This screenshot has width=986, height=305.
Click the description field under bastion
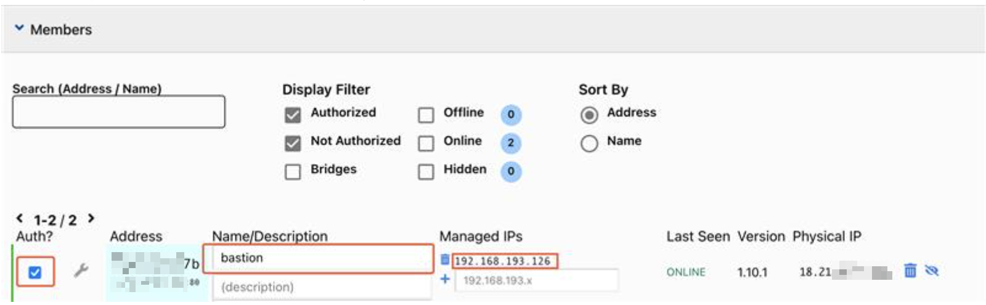pyautogui.click(x=321, y=287)
